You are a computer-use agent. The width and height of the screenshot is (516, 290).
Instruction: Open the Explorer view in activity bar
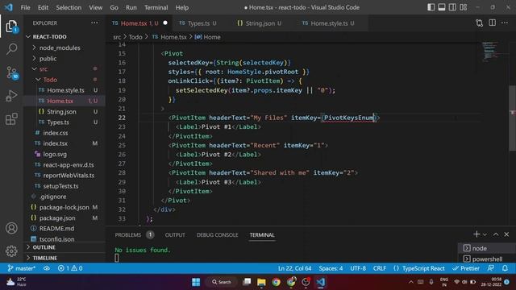coord(11,27)
